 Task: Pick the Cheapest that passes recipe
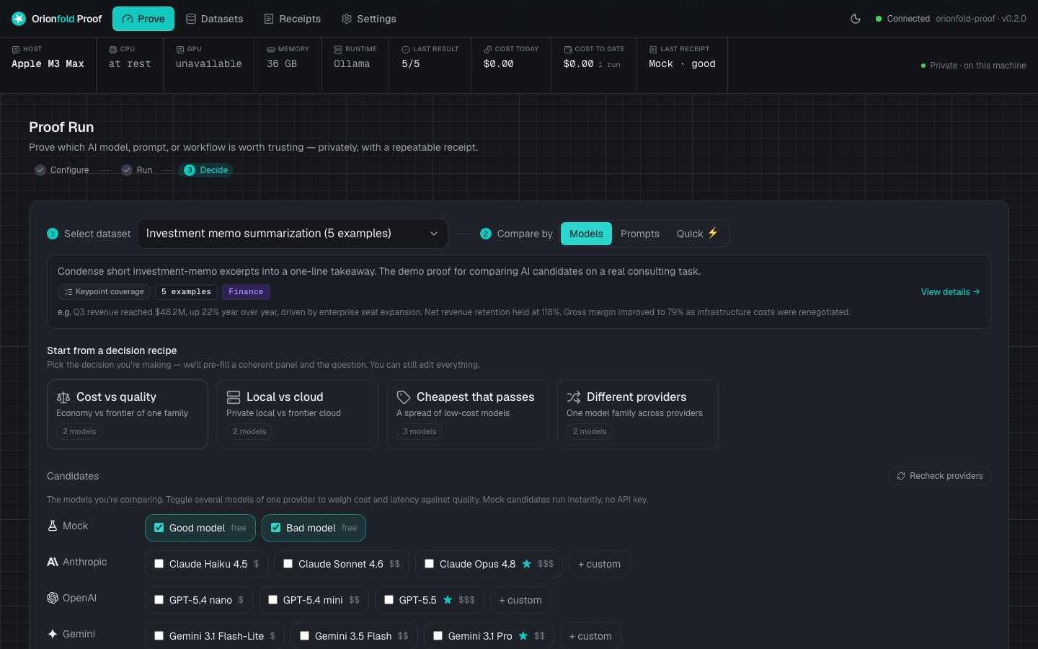click(468, 415)
